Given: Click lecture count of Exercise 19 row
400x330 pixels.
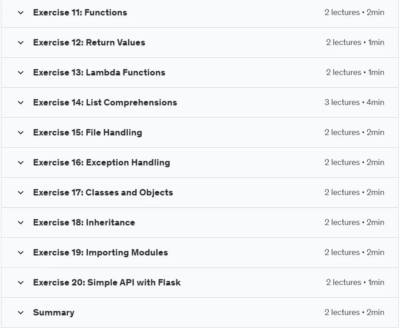Looking at the screenshot, I should pyautogui.click(x=355, y=252).
